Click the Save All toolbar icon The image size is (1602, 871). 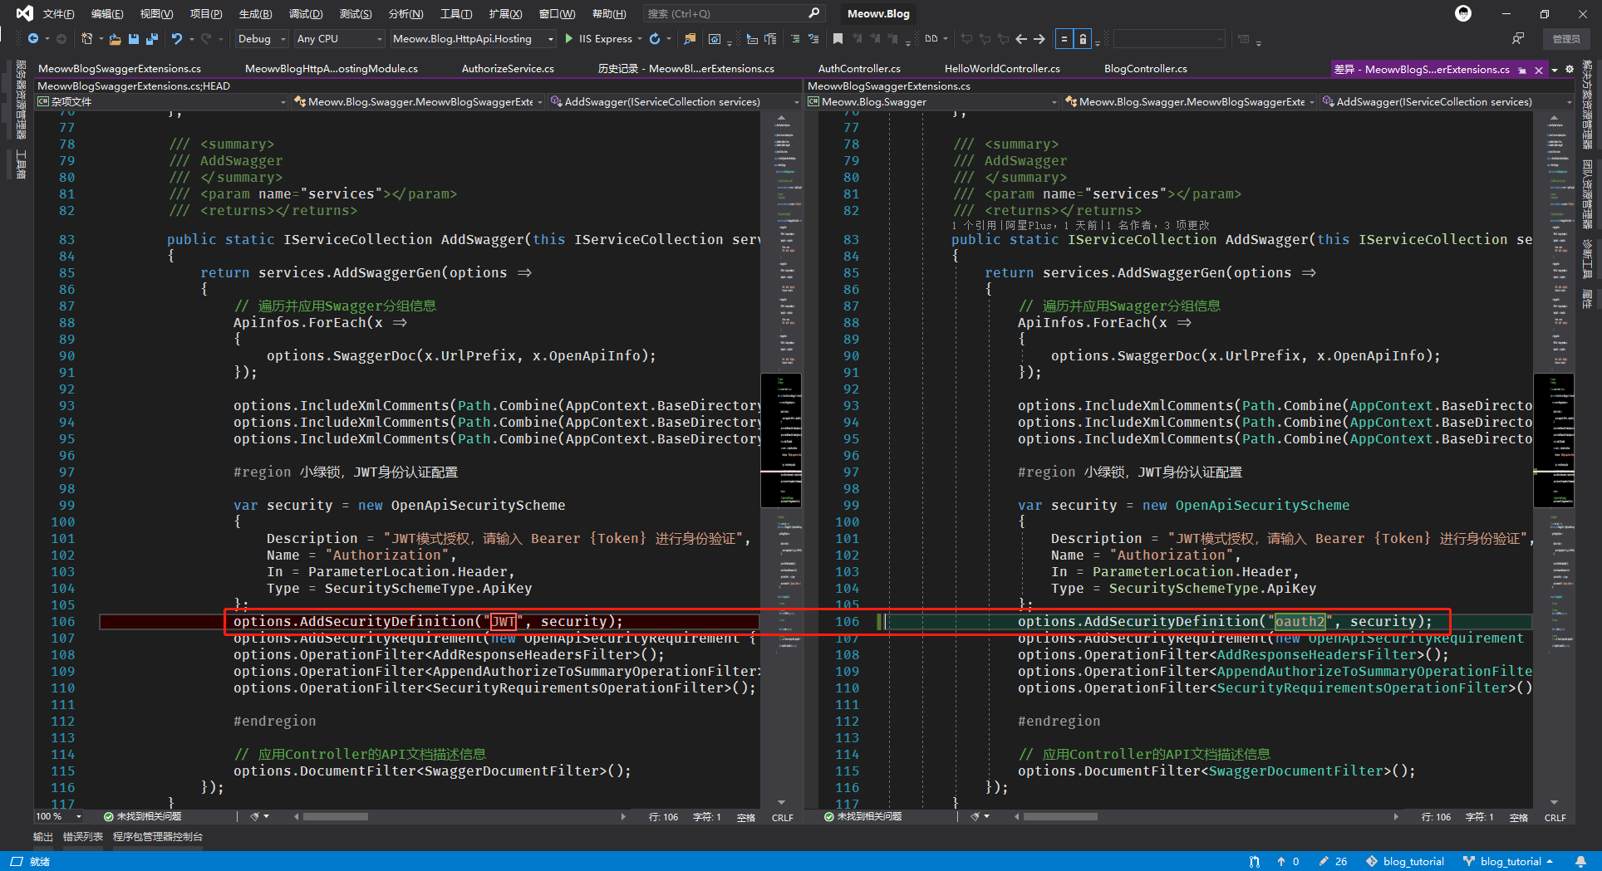[x=151, y=39]
